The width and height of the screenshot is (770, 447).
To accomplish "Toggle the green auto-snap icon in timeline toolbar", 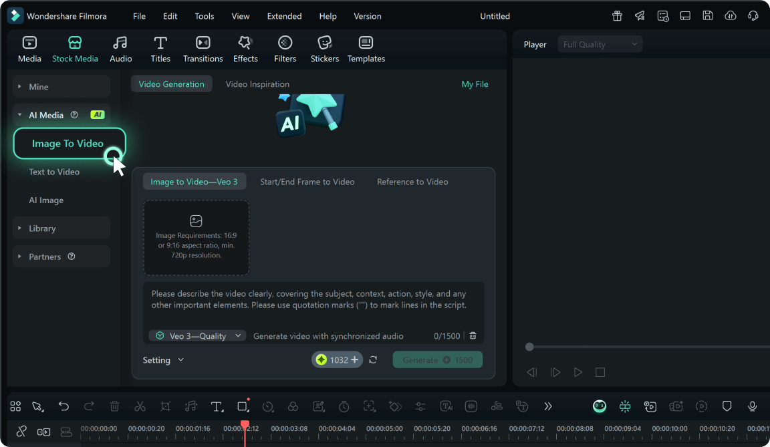I will pos(625,406).
